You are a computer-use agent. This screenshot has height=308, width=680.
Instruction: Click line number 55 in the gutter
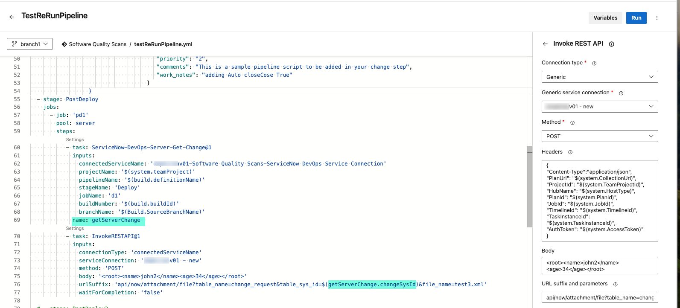[17, 99]
